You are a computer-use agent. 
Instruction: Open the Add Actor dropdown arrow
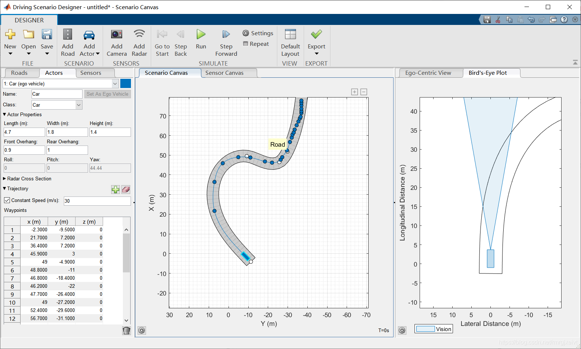(x=98, y=54)
